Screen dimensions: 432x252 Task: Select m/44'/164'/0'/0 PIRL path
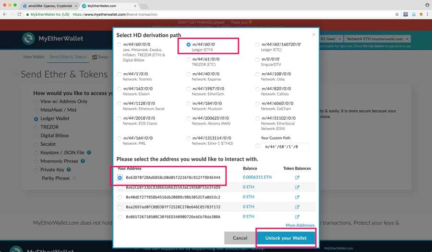coord(119,138)
